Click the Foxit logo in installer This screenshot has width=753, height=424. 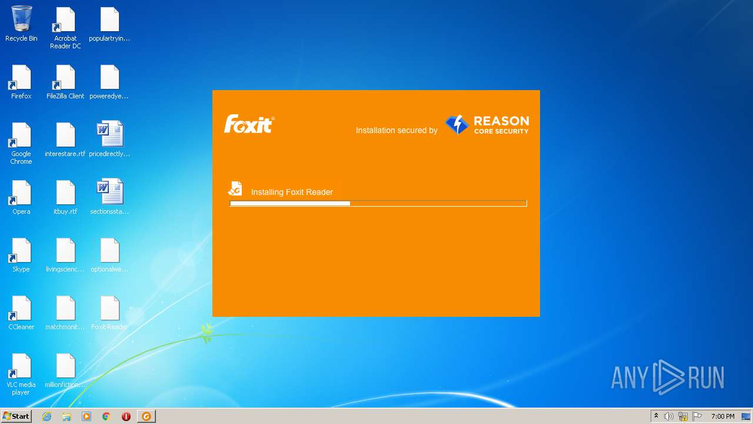(249, 124)
